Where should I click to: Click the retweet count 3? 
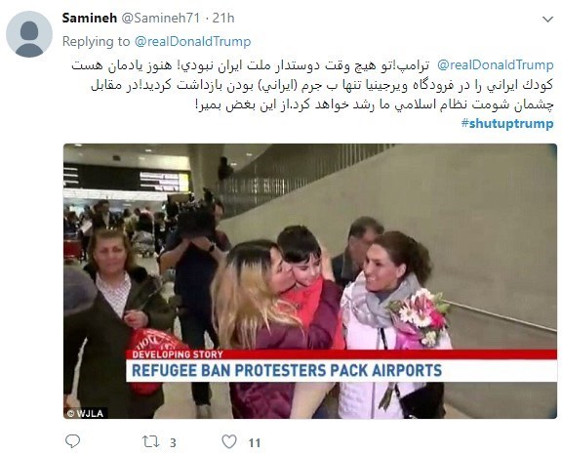click(x=173, y=443)
